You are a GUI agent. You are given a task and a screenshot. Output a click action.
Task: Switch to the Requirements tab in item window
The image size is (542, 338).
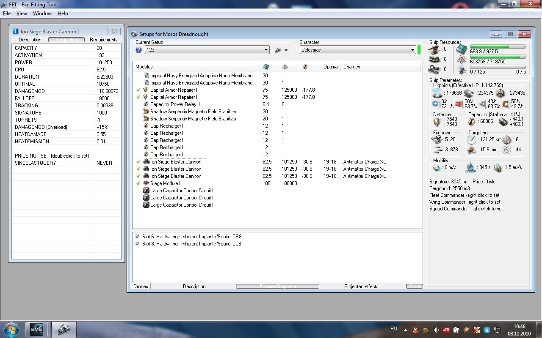(104, 40)
